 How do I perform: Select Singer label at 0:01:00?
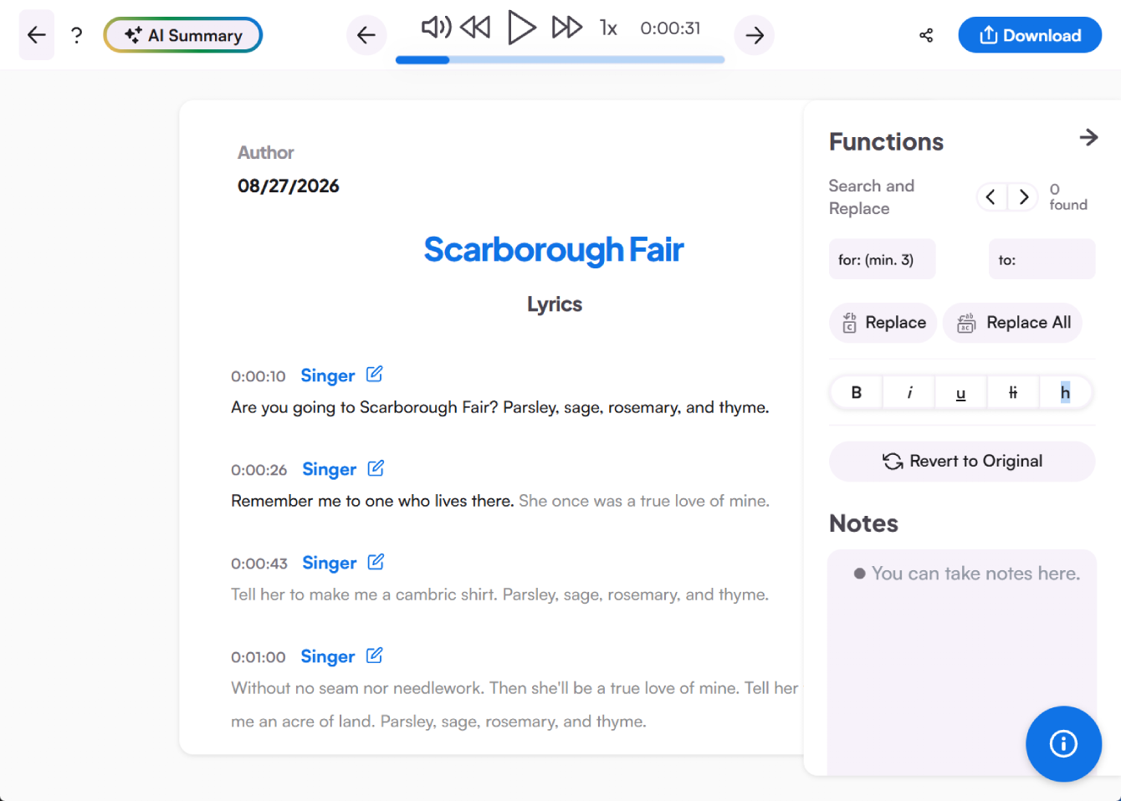click(x=328, y=656)
